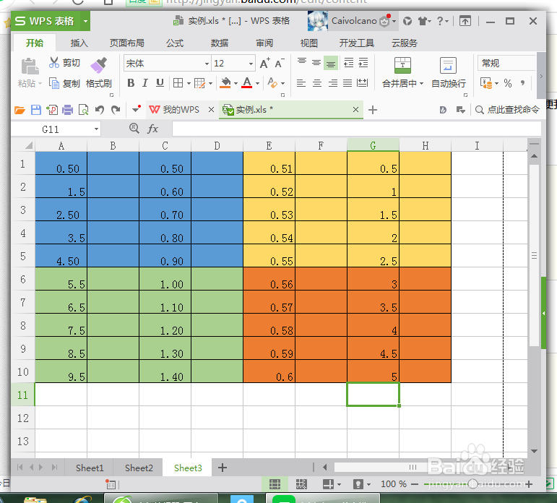Click the print icon in quick toolbar

67,110
